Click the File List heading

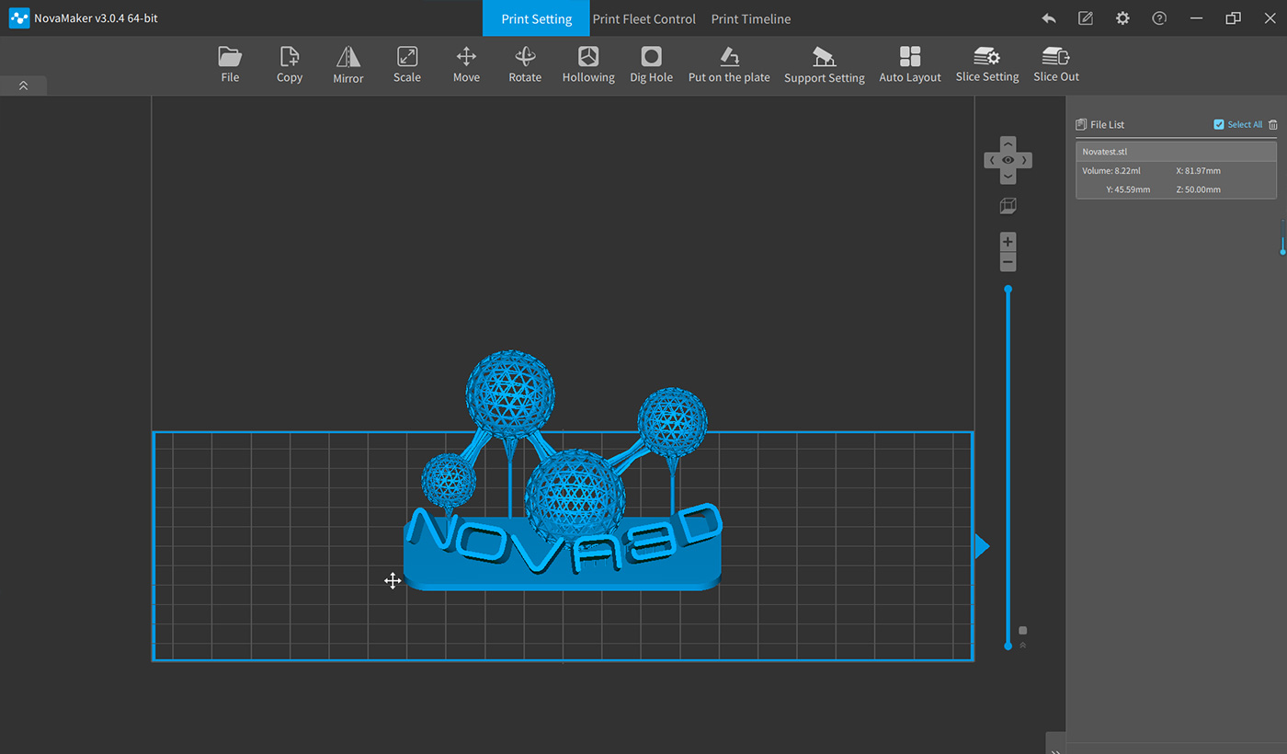tap(1108, 124)
